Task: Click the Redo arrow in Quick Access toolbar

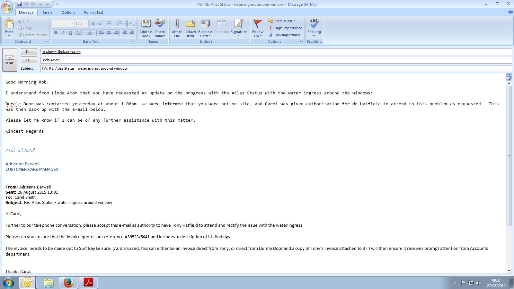Action: click(x=33, y=4)
